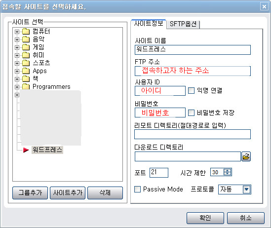Click the FTP 주소 input field
The height and width of the screenshot is (228, 271).
[x=193, y=71]
